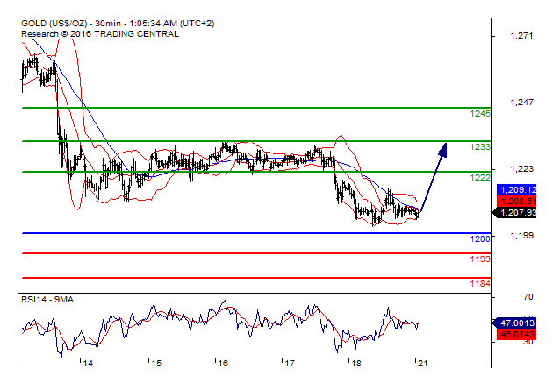553x376 pixels.
Task: Click the 1,271 price axis value
Action: 522,36
